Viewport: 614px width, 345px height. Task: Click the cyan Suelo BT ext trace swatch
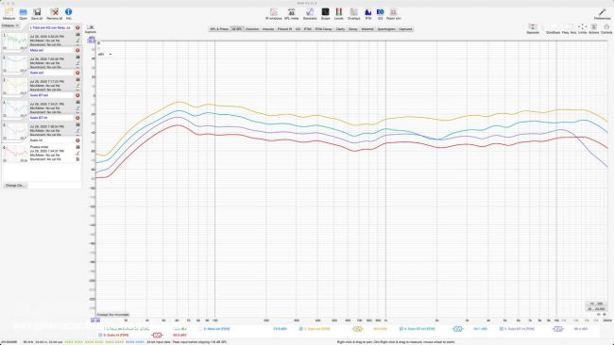458,329
